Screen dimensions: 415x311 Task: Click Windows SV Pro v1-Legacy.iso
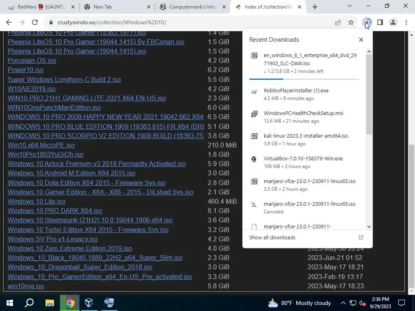click(53, 239)
